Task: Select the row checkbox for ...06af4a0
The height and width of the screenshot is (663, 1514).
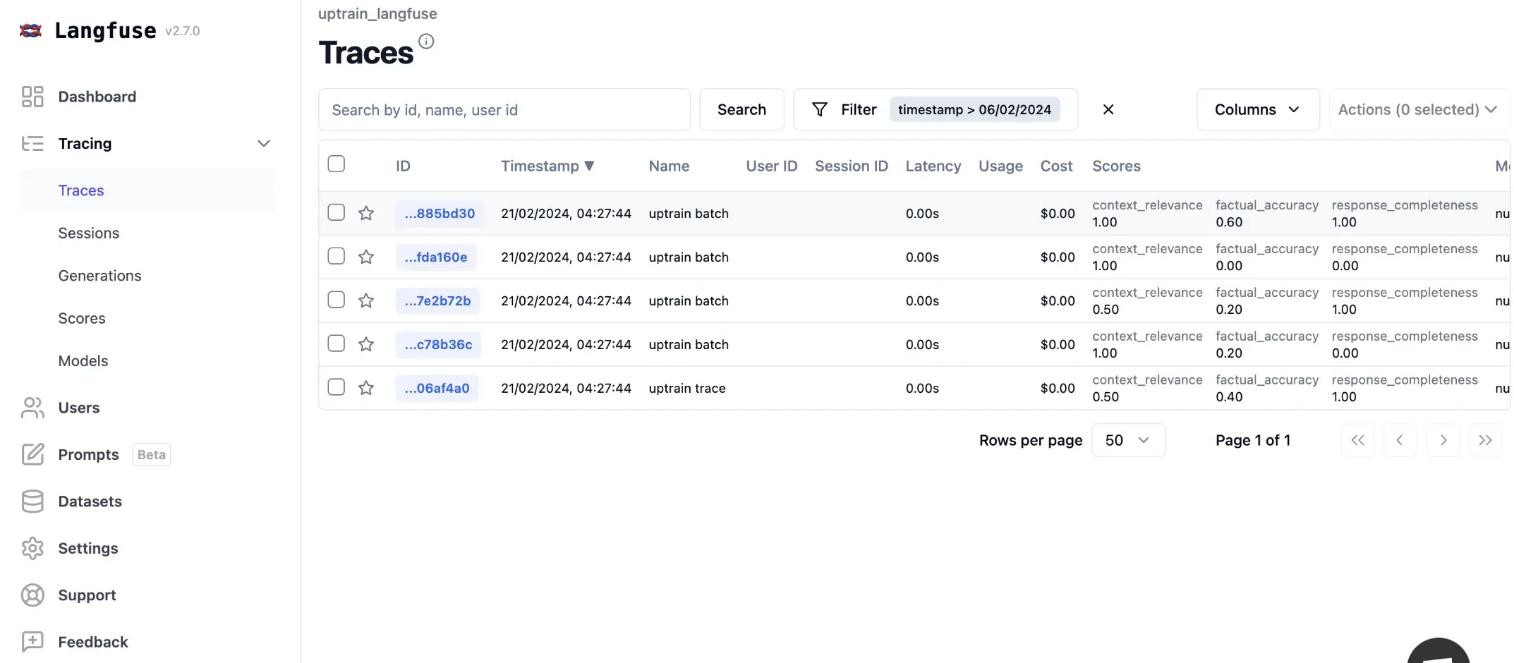Action: (x=337, y=387)
